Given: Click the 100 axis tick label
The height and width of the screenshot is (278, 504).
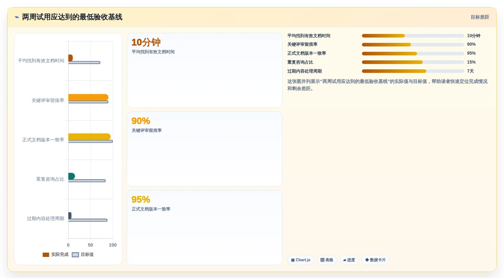Looking at the screenshot, I should (113, 245).
